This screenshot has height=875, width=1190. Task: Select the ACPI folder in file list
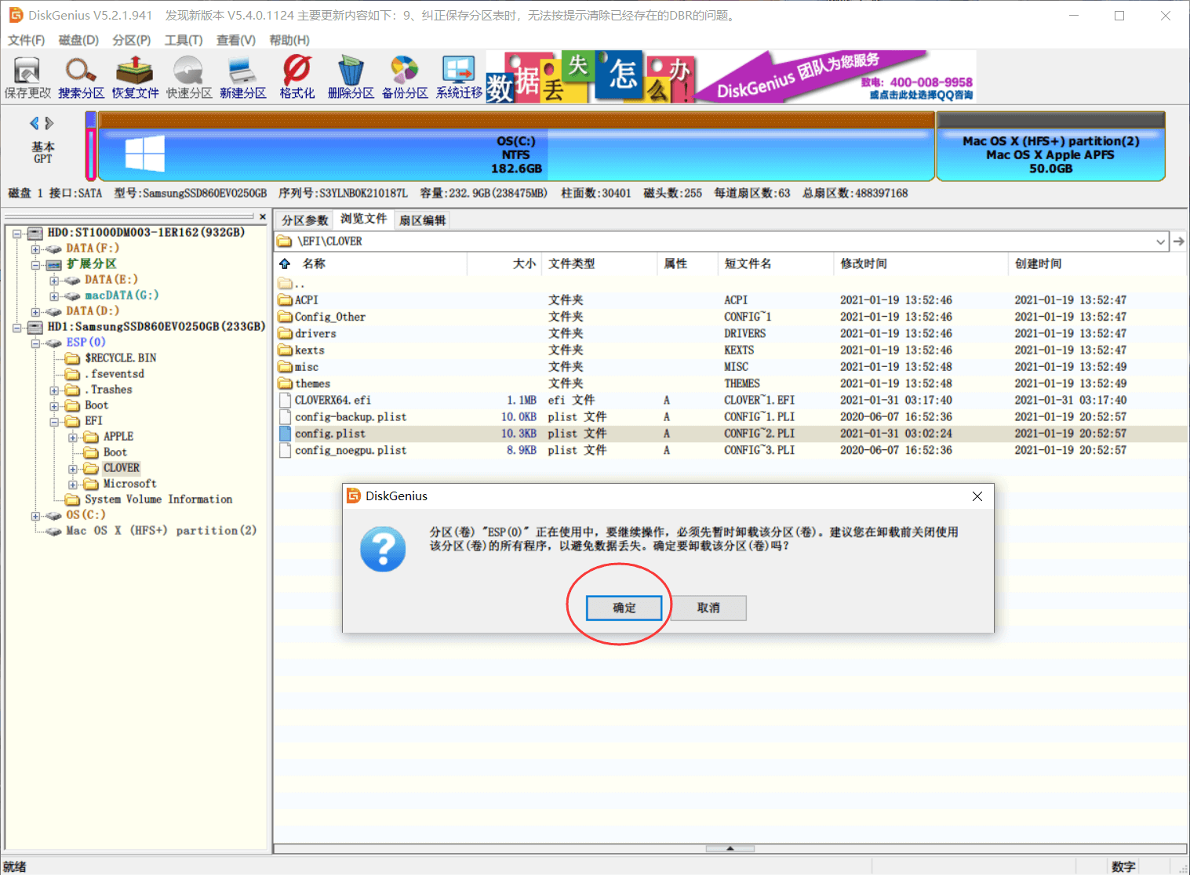click(x=307, y=300)
